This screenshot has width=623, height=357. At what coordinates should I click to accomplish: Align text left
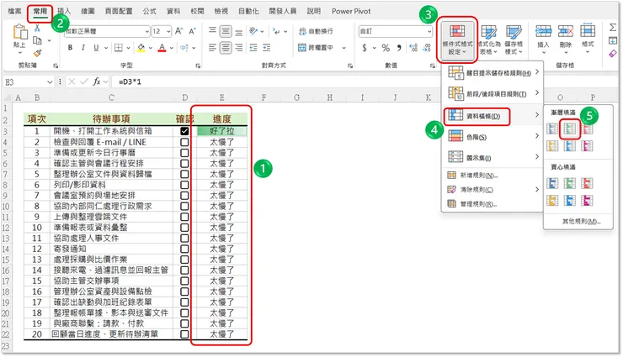pos(212,48)
